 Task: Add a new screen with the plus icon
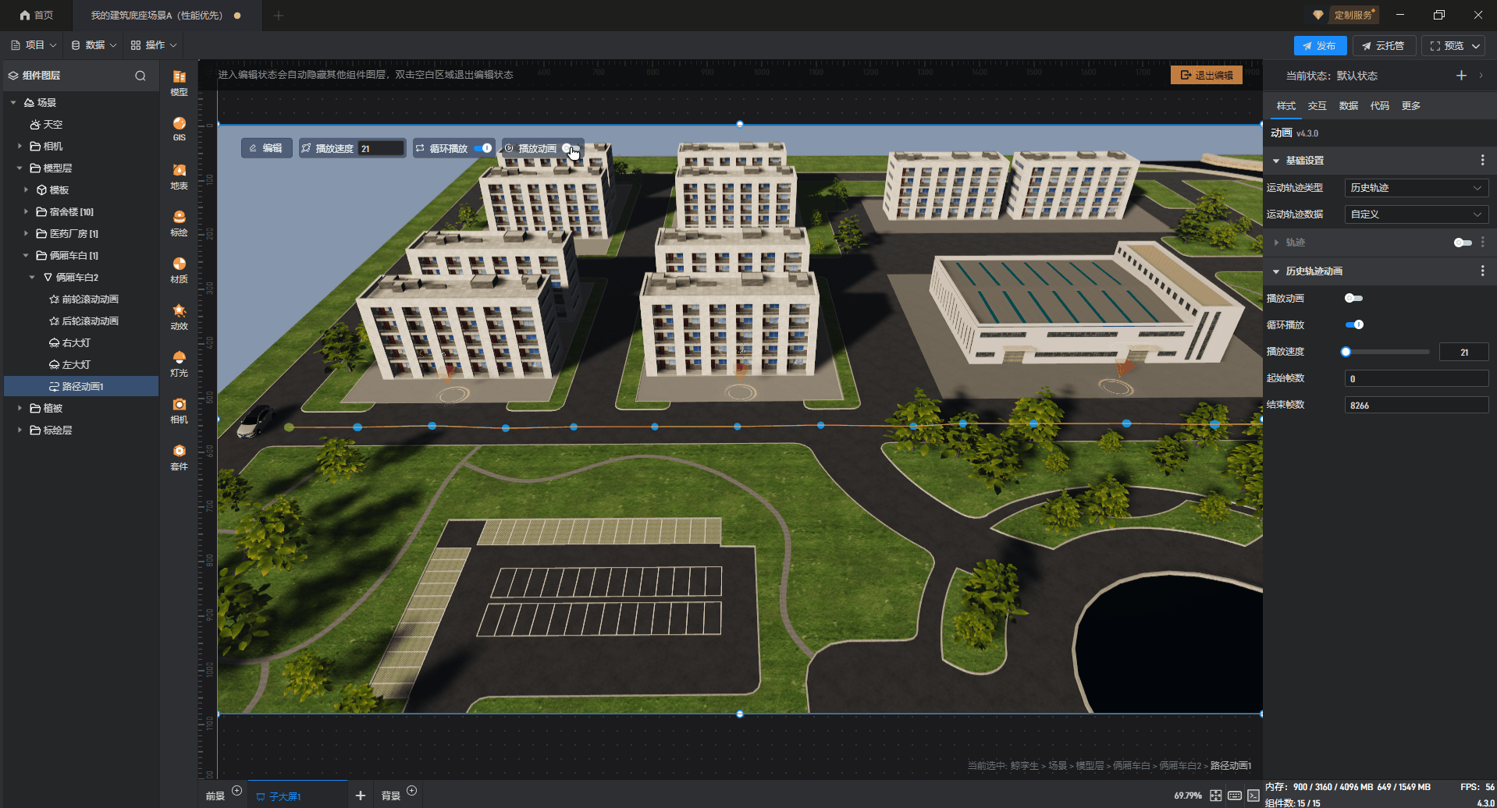pyautogui.click(x=360, y=796)
